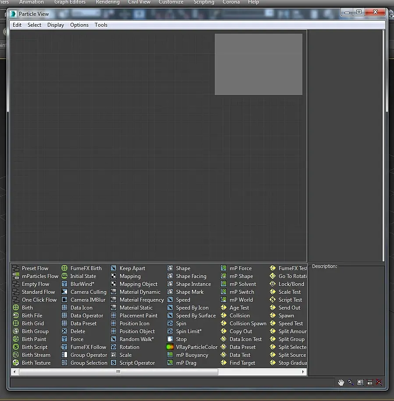The image size is (394, 401).
Task: Choose the Shape Instance operator
Action: (193, 284)
